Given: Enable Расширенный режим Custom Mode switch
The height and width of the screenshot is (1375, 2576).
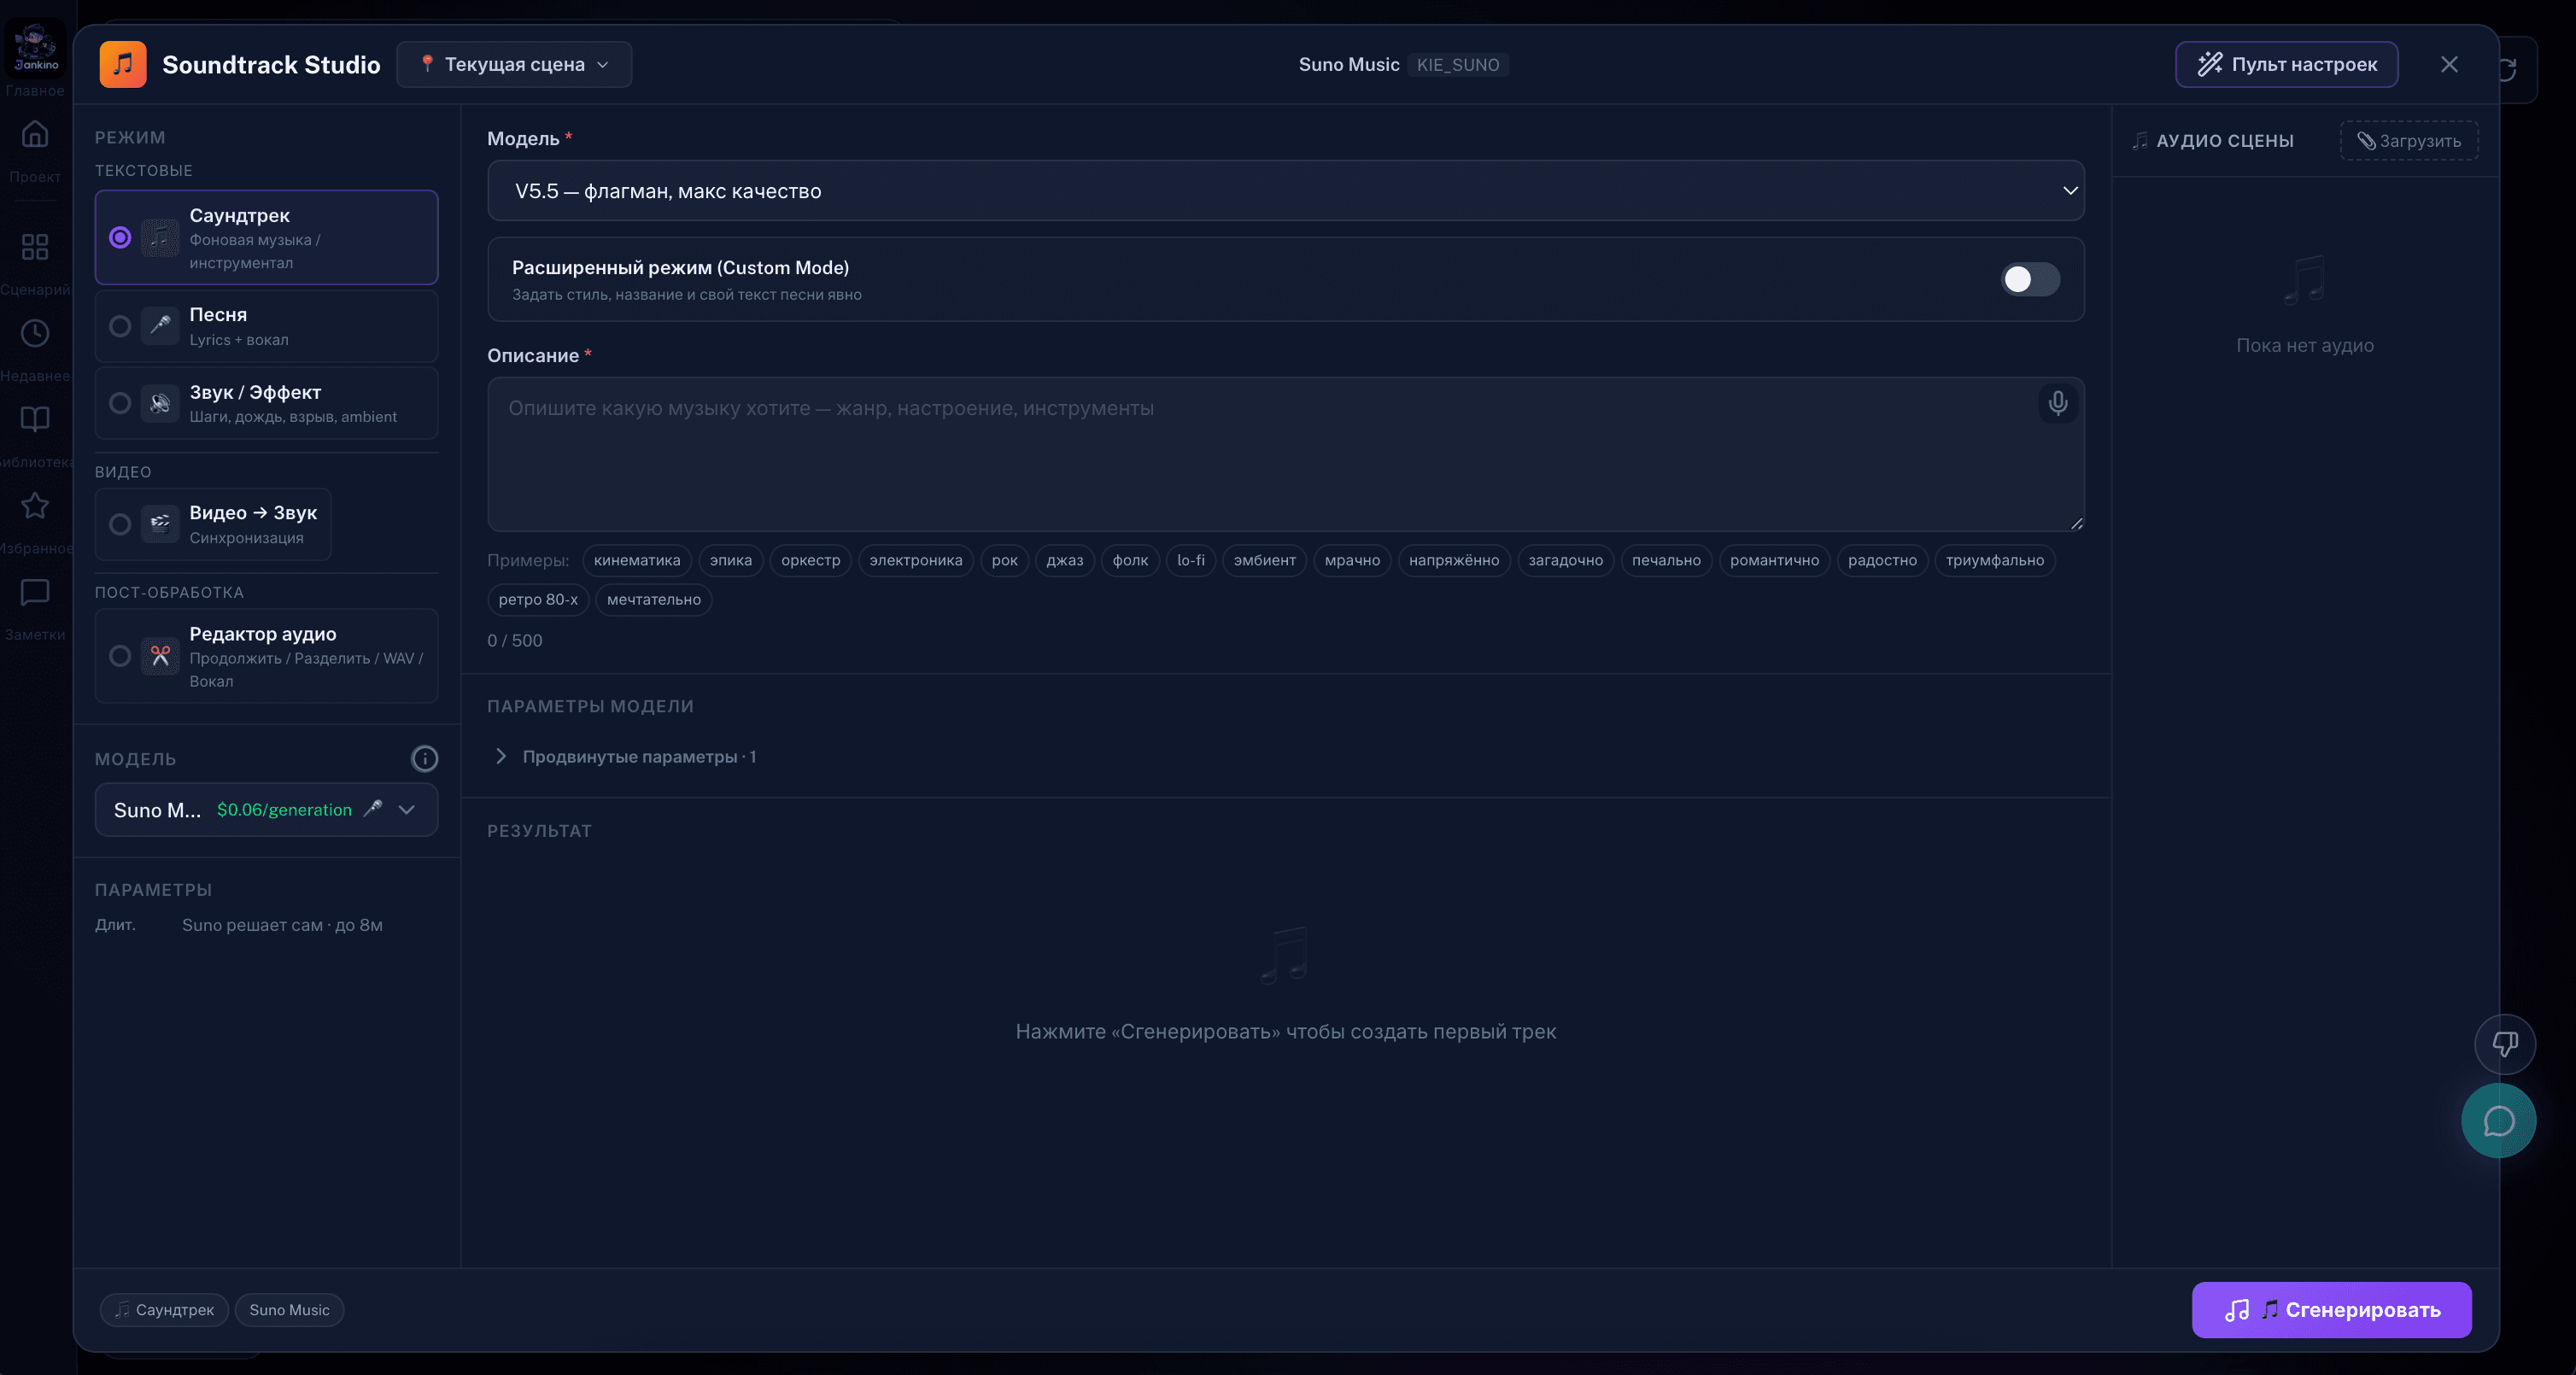Looking at the screenshot, I should [2030, 279].
